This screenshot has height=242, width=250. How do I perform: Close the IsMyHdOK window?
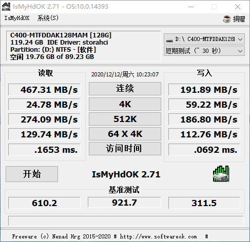[238, 7]
